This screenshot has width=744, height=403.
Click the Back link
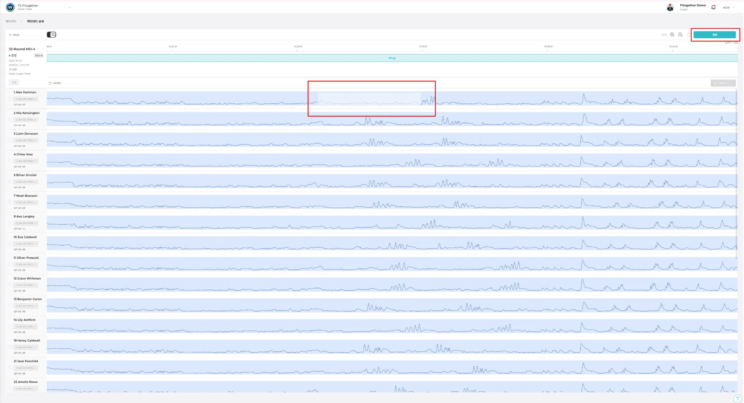(x=14, y=35)
